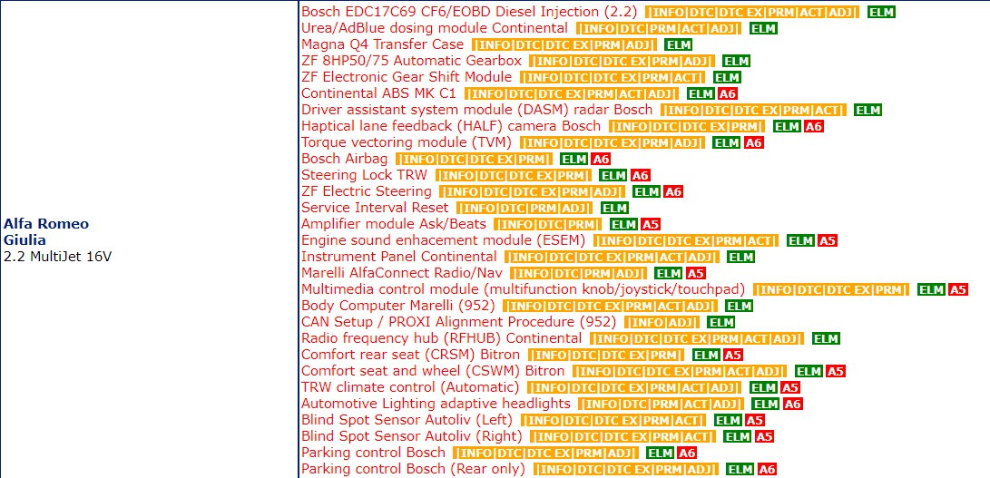Click A5 badge on Comfort seat and wheel row
Image resolution: width=990 pixels, height=478 pixels.
tap(836, 372)
